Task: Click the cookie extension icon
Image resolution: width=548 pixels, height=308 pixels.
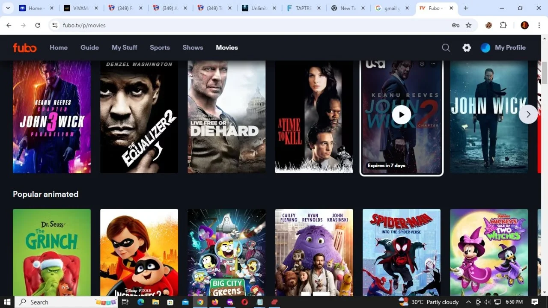Action: [488, 25]
